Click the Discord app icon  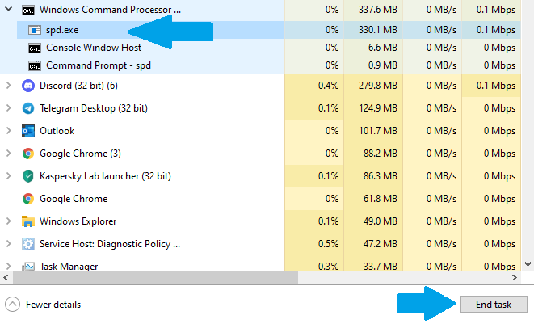pyautogui.click(x=28, y=86)
